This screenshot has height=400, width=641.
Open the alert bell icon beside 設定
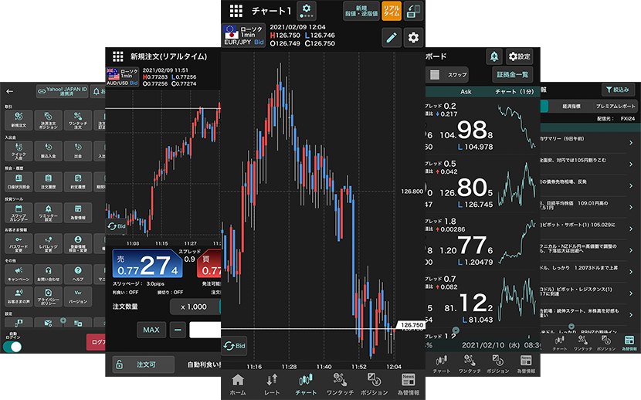click(494, 56)
